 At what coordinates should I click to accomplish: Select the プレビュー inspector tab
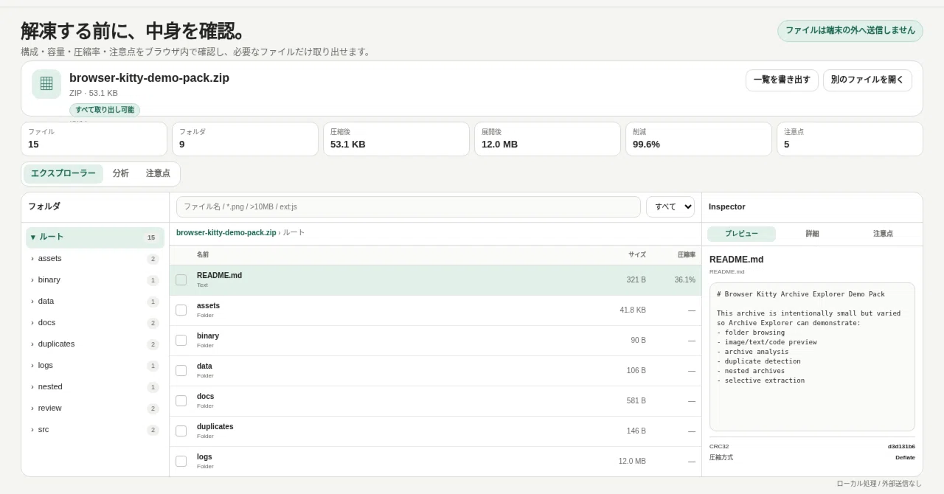click(x=741, y=234)
